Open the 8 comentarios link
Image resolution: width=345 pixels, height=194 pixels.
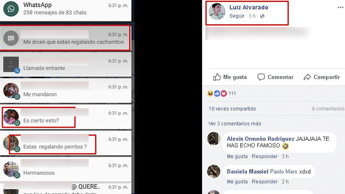pos(328,109)
